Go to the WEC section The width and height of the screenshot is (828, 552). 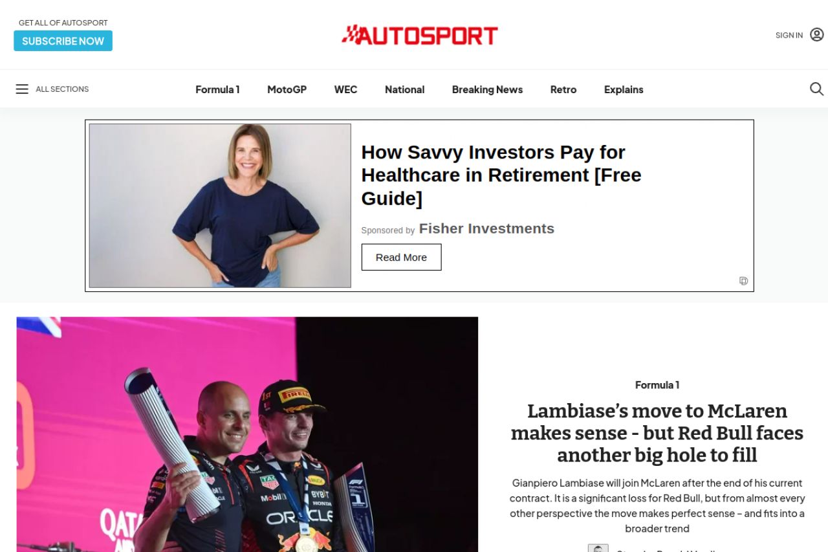(345, 89)
